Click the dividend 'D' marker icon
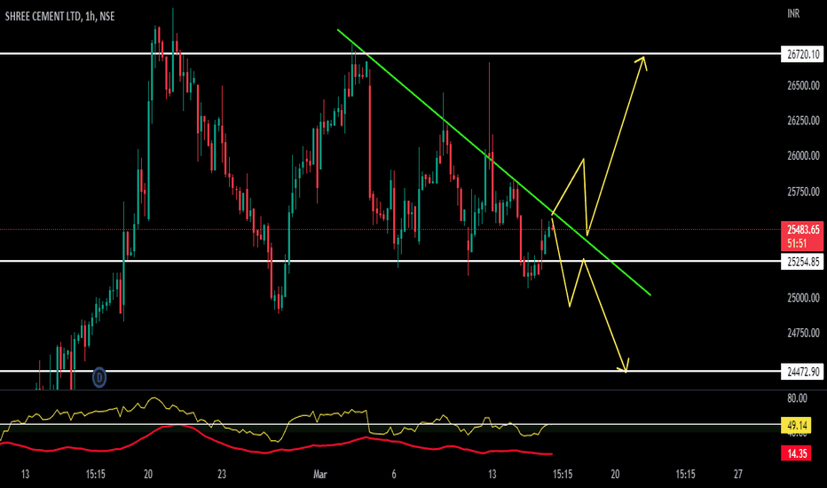This screenshot has height=488, width=827. (99, 378)
